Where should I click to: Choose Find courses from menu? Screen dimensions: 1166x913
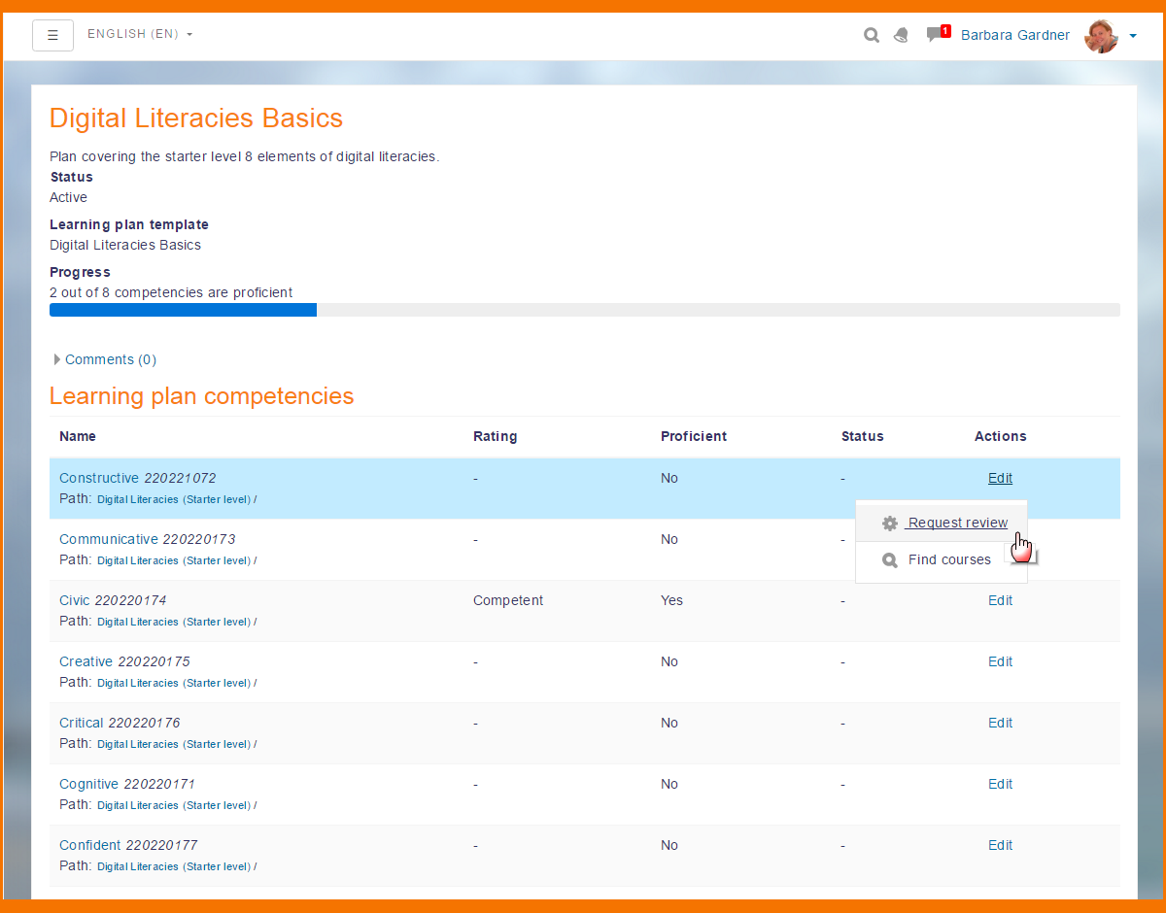point(949,560)
